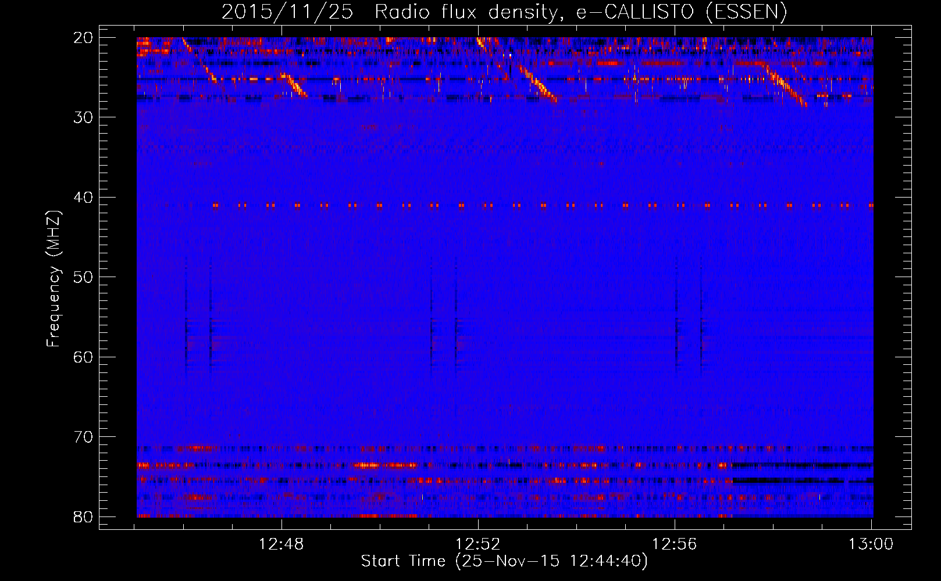Click the frequency label 20
The height and width of the screenshot is (581, 941).
click(x=84, y=38)
